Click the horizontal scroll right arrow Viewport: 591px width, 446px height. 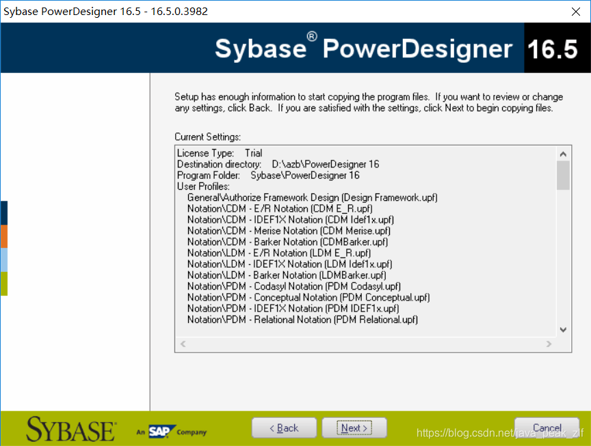click(x=549, y=344)
